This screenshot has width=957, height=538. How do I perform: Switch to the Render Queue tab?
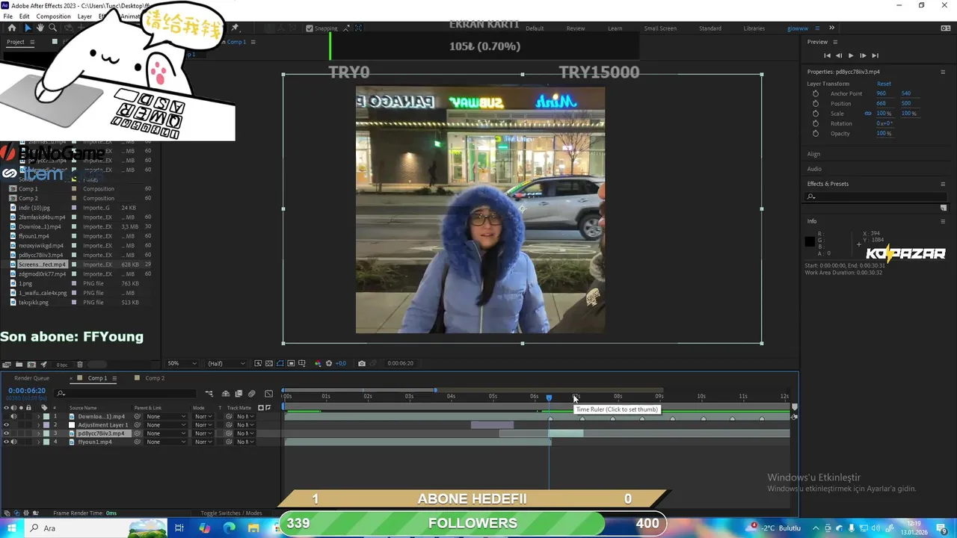(x=31, y=378)
